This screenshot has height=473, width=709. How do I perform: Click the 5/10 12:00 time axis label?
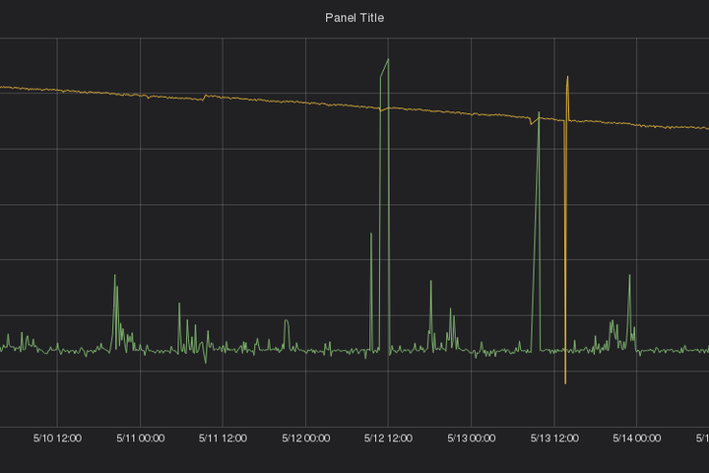[x=57, y=439]
